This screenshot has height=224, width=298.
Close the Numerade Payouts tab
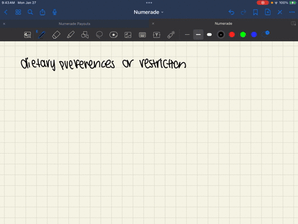pos(4,24)
